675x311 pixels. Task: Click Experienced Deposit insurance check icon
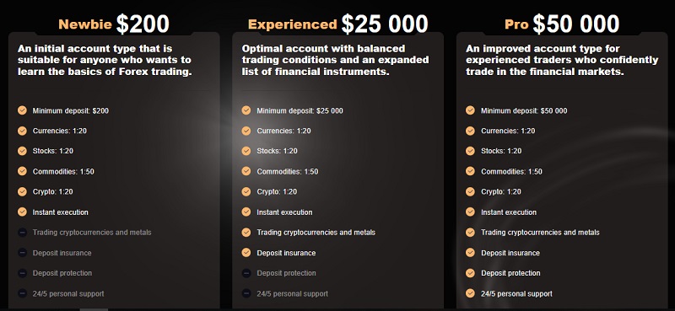click(x=246, y=253)
